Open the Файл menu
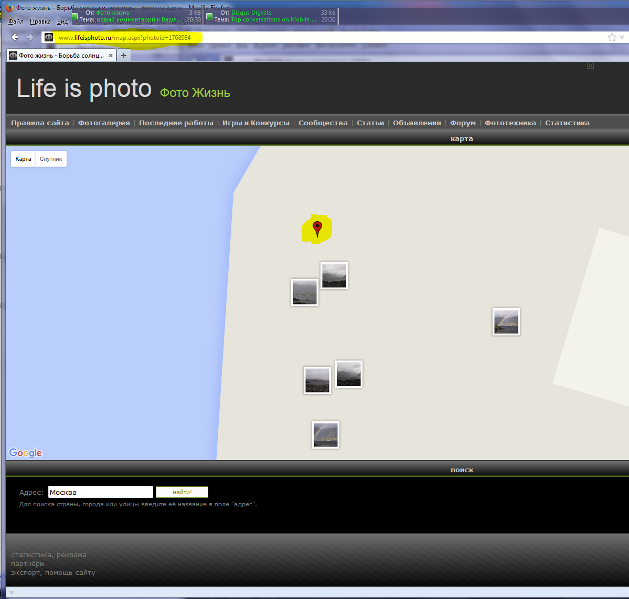Viewport: 629px width, 599px height. (16, 21)
